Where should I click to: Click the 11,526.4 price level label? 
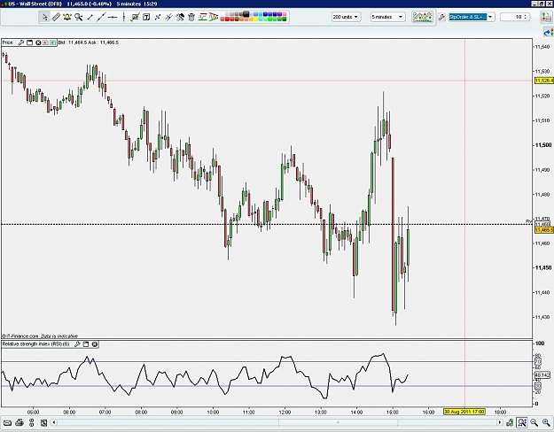(x=544, y=81)
